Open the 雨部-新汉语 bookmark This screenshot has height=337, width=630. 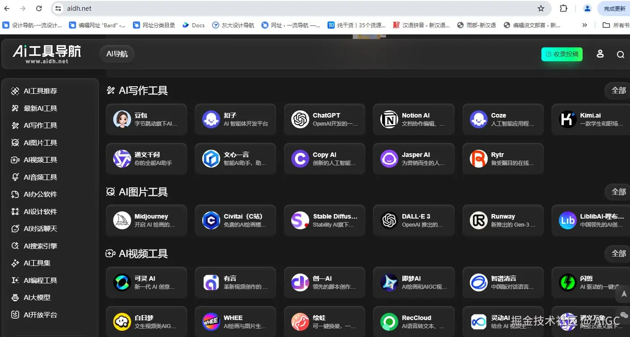point(477,25)
